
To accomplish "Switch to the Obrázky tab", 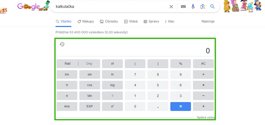I will click(109, 21).
